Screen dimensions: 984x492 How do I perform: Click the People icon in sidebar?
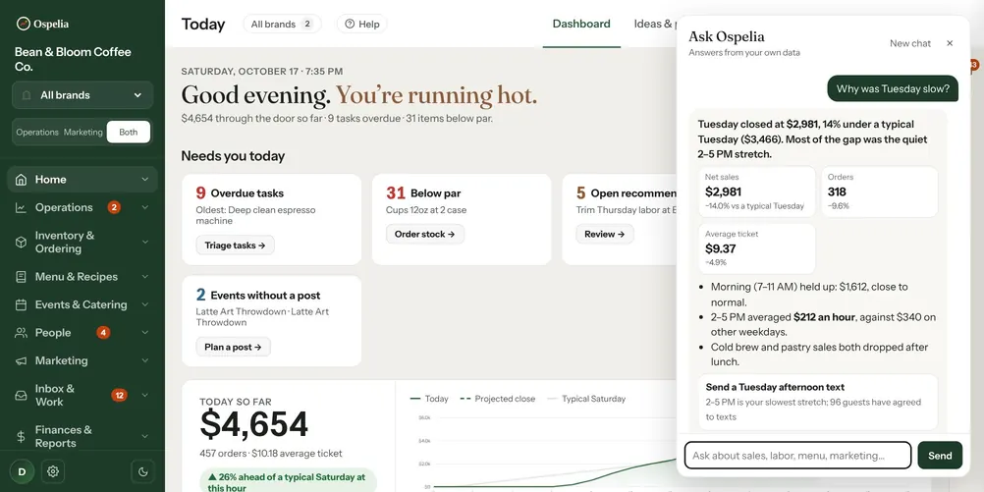[x=21, y=333]
